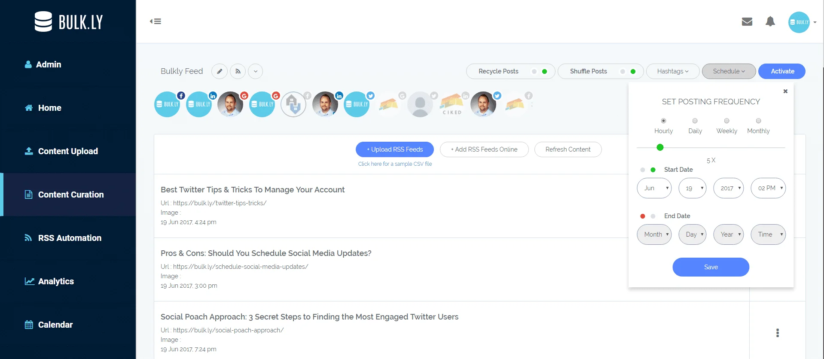The height and width of the screenshot is (359, 824).
Task: Open the Hashtags dropdown
Action: [x=672, y=71]
